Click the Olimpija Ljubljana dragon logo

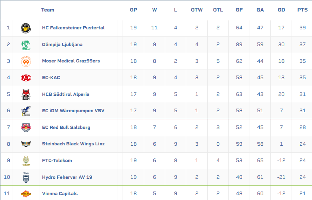pos(26,45)
